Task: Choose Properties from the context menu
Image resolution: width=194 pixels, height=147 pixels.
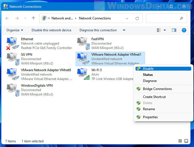Action: [163, 117]
